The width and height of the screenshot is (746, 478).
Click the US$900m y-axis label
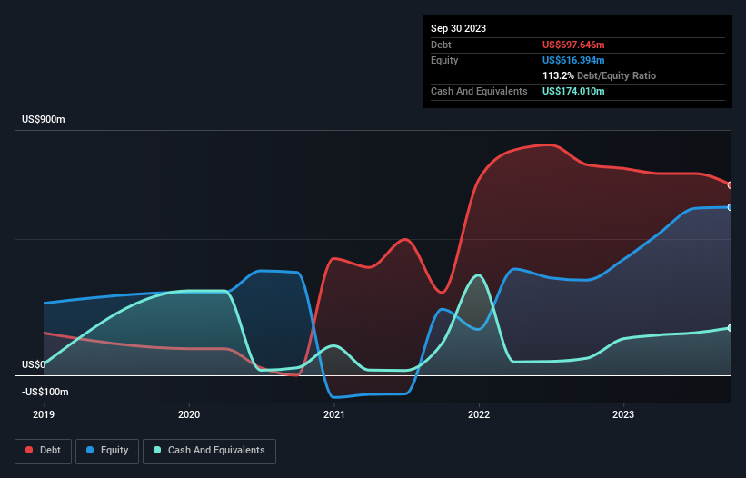click(x=44, y=119)
